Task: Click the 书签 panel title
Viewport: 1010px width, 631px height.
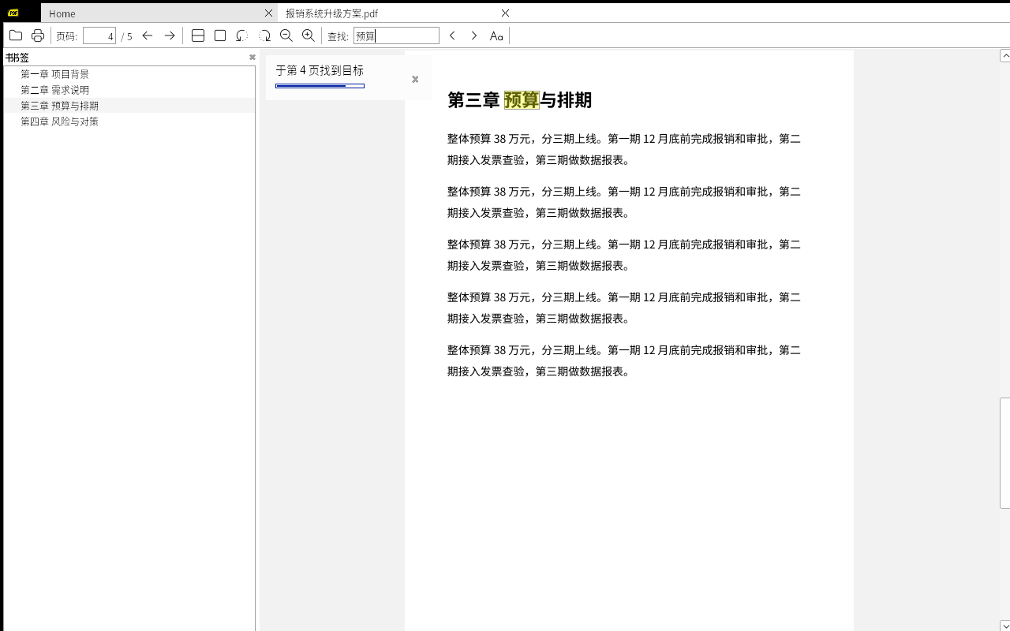Action: click(x=17, y=58)
